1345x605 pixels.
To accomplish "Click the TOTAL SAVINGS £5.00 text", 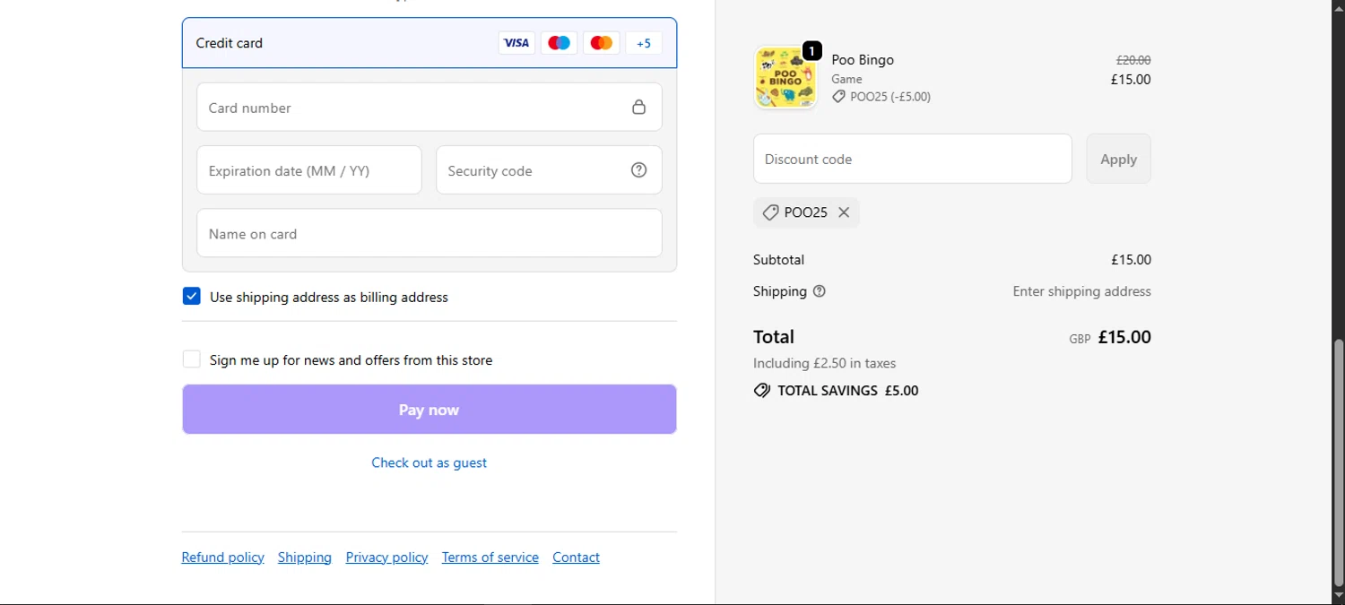I will tap(848, 391).
